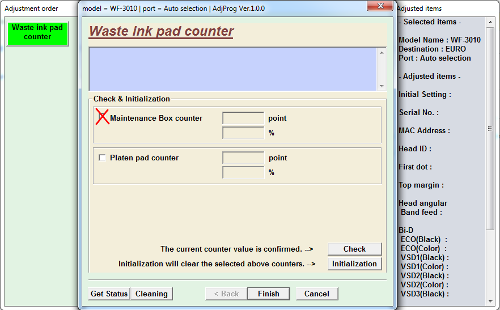Click the green Waste ink pad counter button
Screen dimensions: 500x310
click(x=37, y=33)
